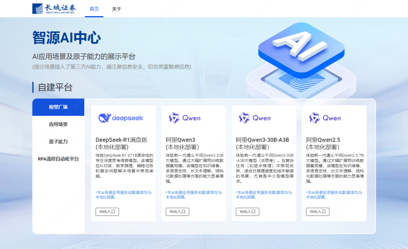Click the deepseek whale logo
The width and height of the screenshot is (408, 249).
121,118
